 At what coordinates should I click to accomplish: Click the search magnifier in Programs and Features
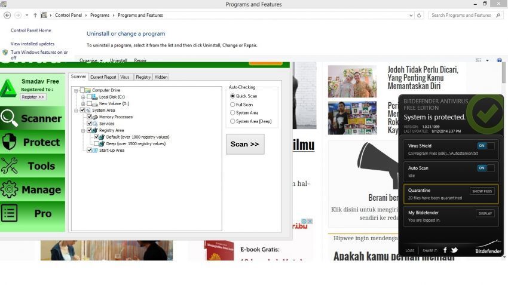(x=498, y=15)
